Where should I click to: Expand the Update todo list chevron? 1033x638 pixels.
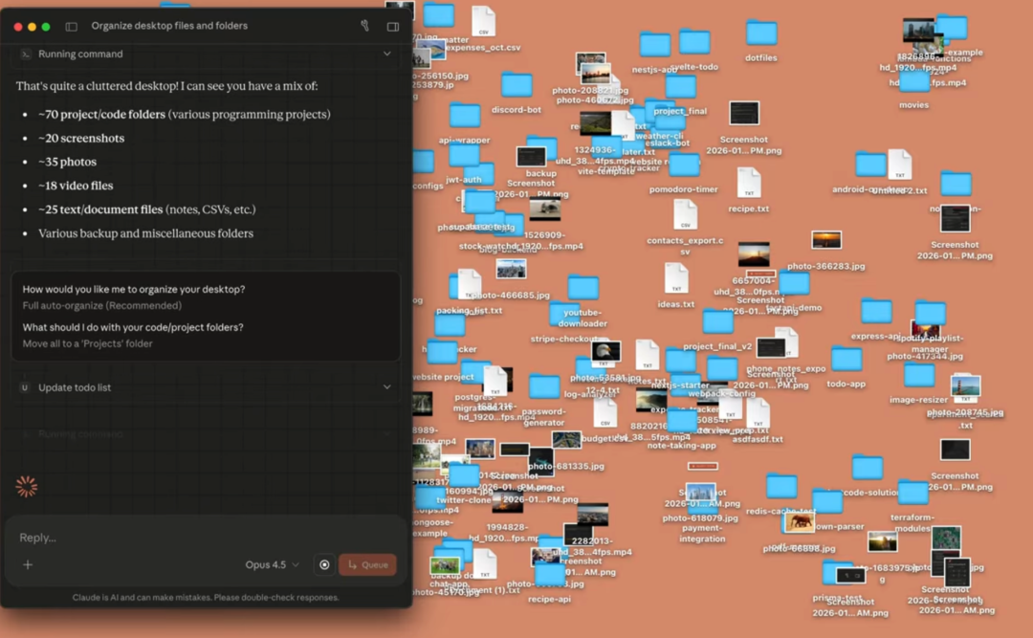[x=387, y=387]
